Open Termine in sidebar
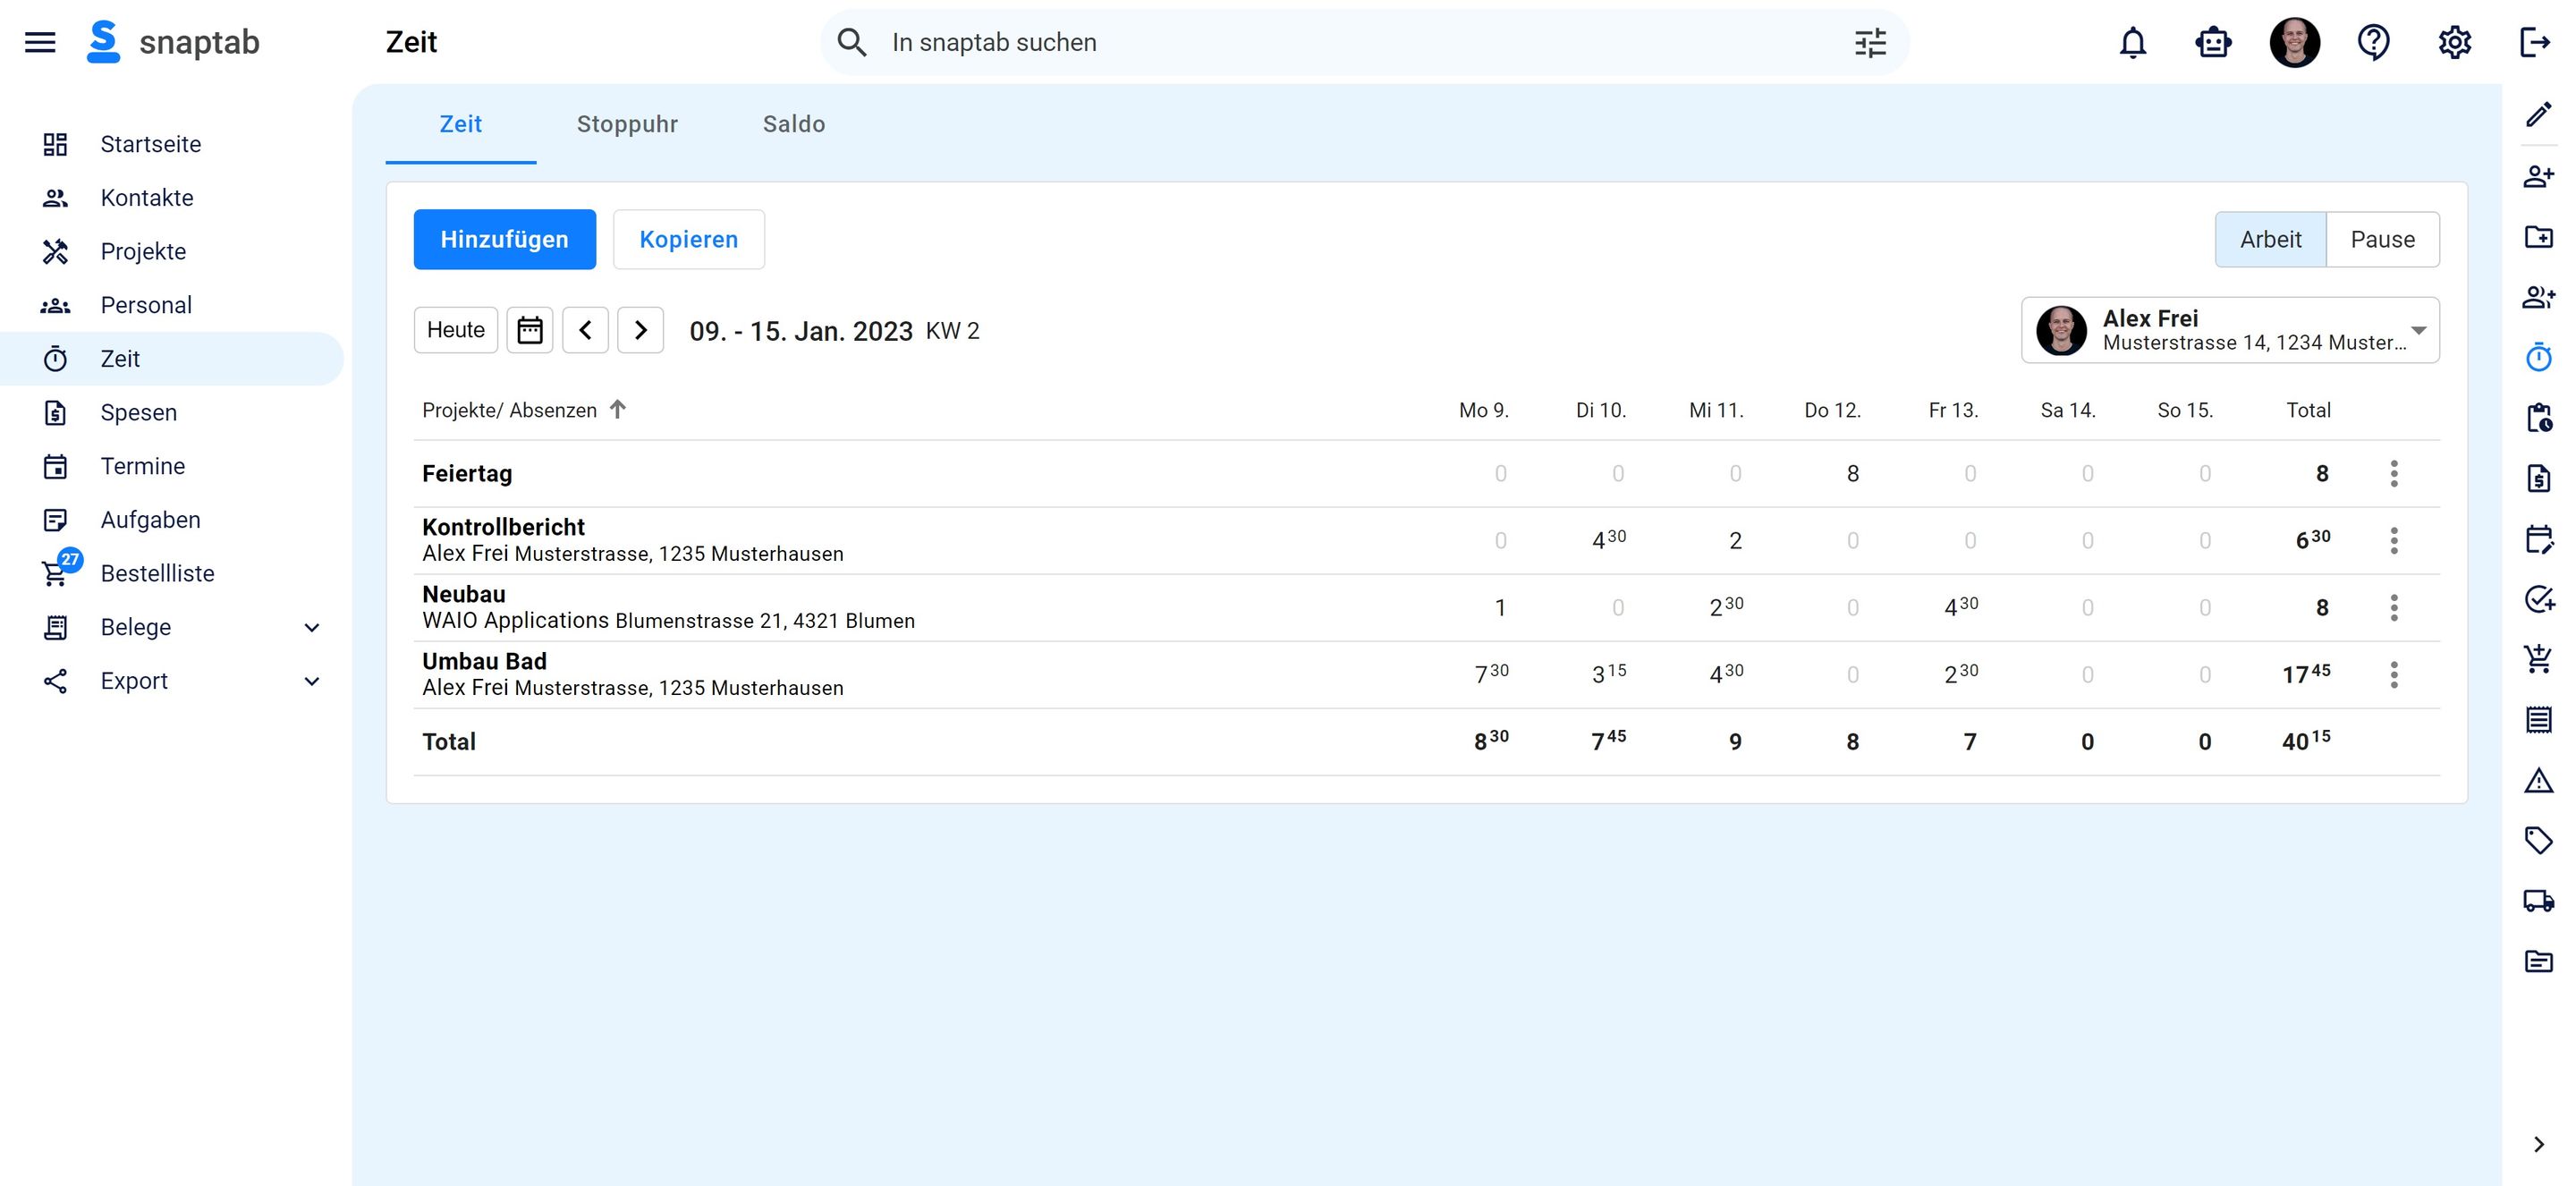 171,466
